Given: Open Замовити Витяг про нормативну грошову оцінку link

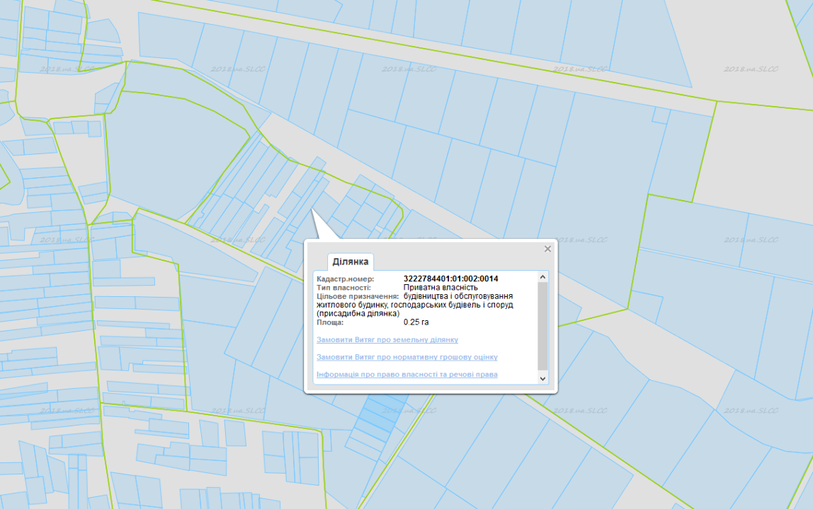Looking at the screenshot, I should [407, 357].
